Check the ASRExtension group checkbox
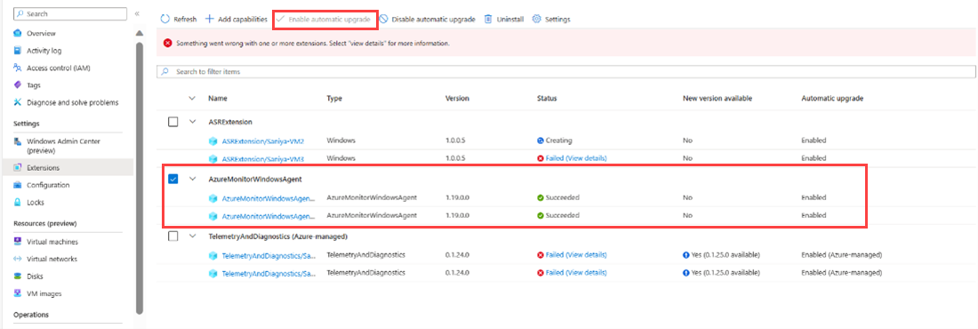Viewport: 978px width, 329px height. tap(173, 122)
